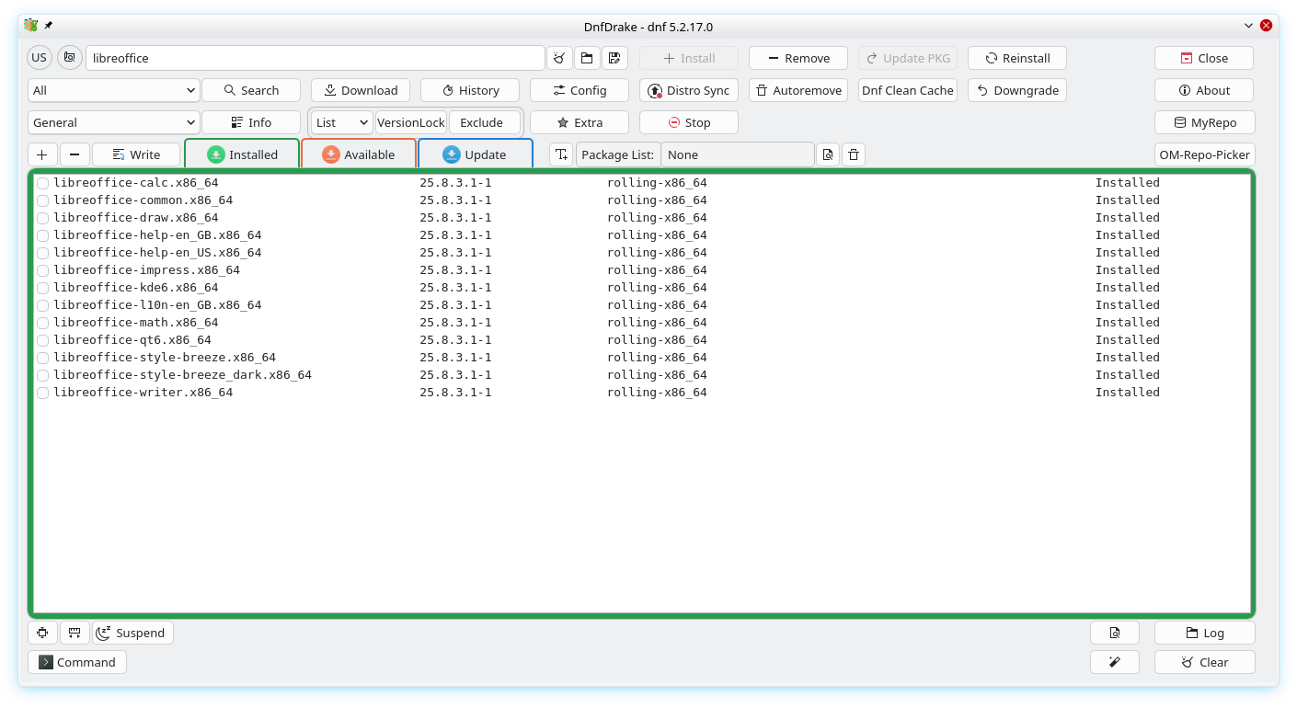Check the libreoffice-calc.x86_64 package checkbox

pyautogui.click(x=42, y=183)
